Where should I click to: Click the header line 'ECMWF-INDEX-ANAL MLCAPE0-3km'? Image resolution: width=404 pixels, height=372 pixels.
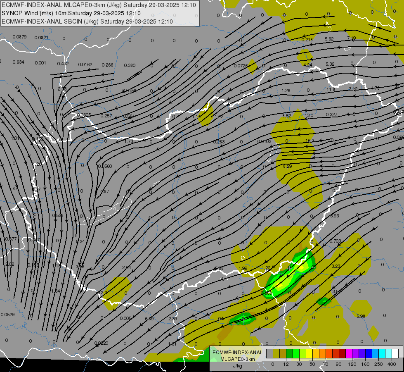(99, 5)
